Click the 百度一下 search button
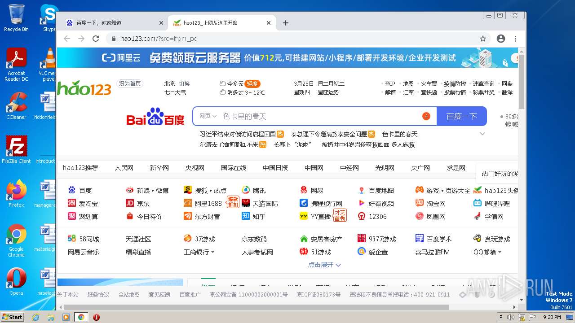This screenshot has height=323, width=575. [462, 116]
